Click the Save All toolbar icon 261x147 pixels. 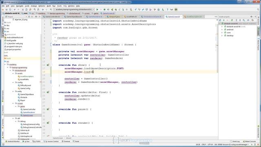(x=7, y=9)
